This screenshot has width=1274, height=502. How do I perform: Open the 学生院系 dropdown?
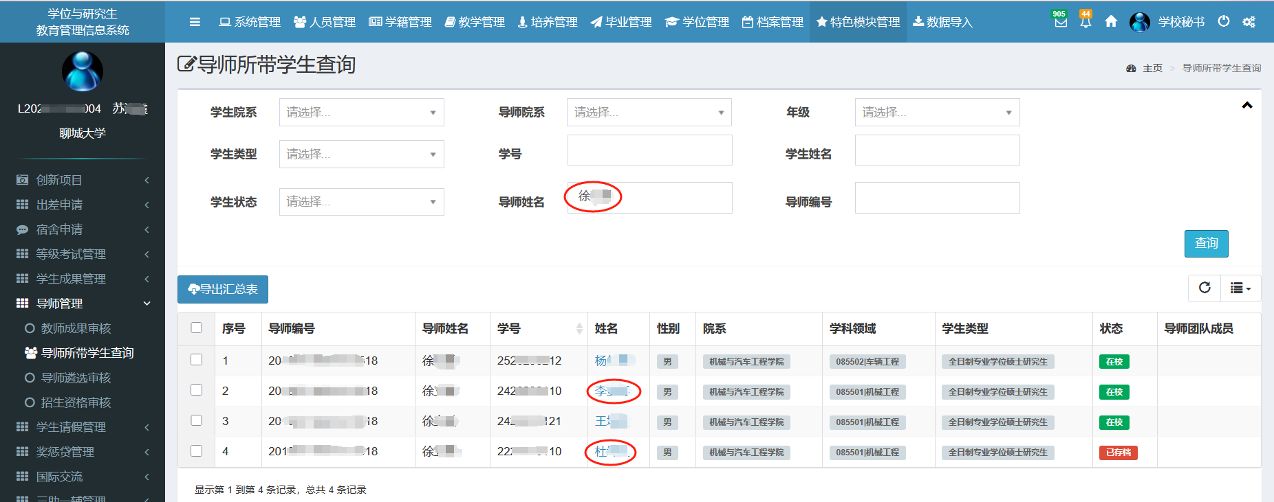pos(361,113)
